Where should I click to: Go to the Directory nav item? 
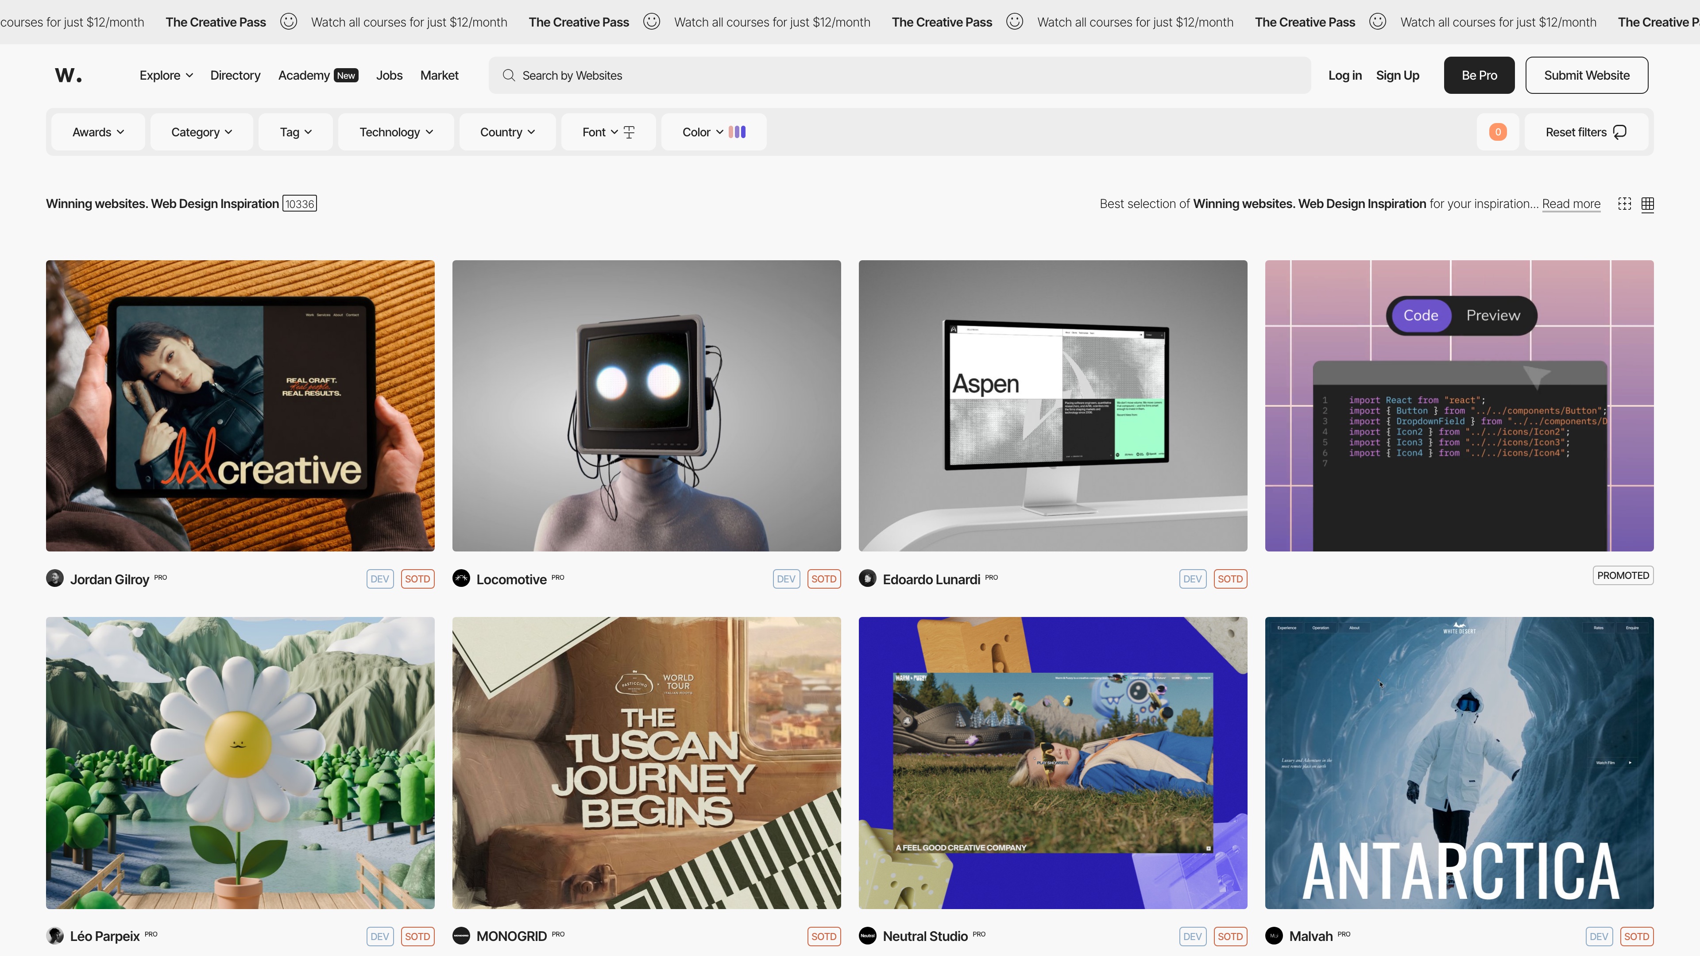click(x=236, y=75)
